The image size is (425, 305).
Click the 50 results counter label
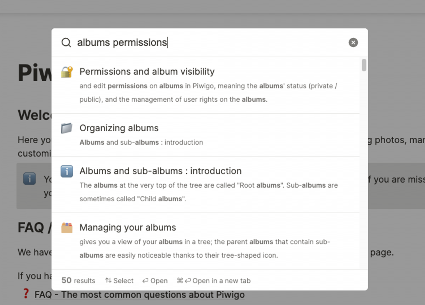click(x=78, y=281)
